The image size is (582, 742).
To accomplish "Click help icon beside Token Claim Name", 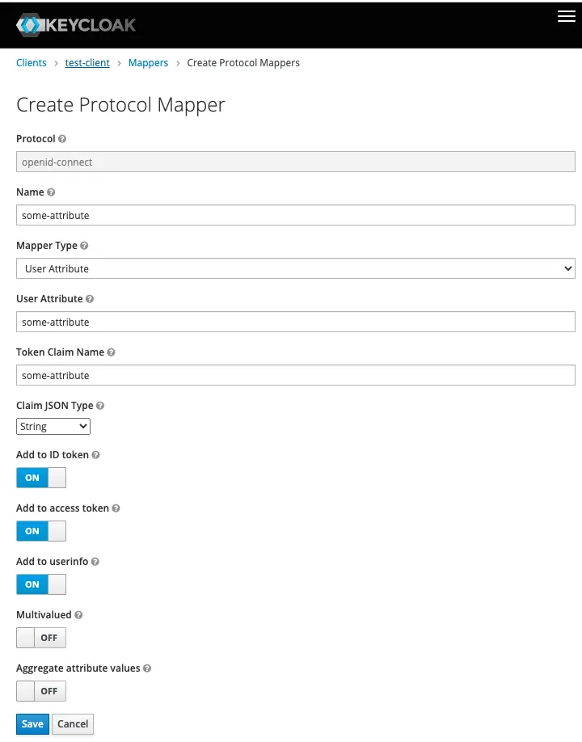I will click(x=112, y=352).
